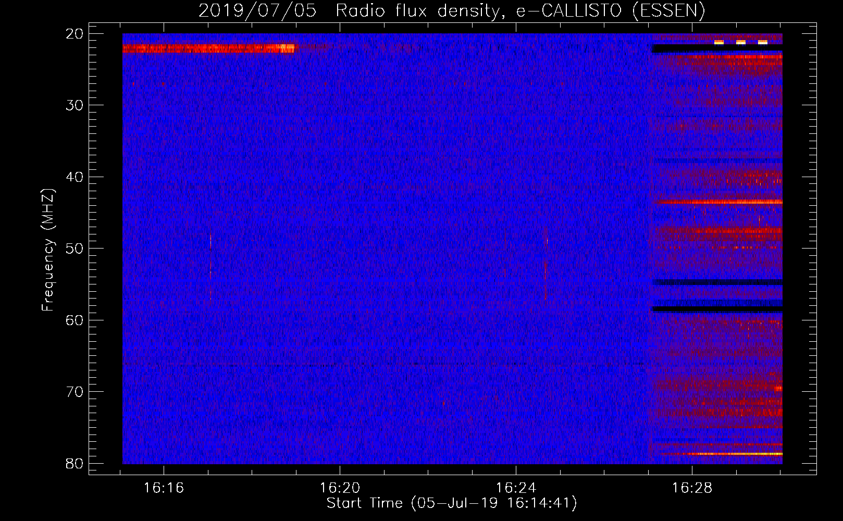This screenshot has width=843, height=521.
Task: Select the 16:16 time tick label
Action: [x=164, y=488]
